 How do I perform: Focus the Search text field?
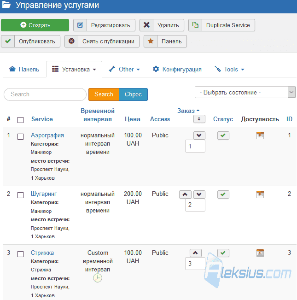pos(45,94)
